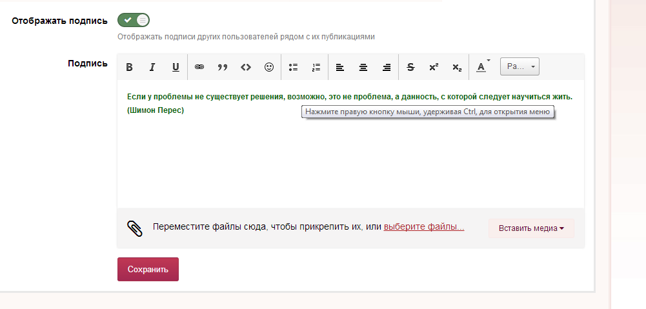Open the 'Вставить медиа' dropdown
Image resolution: width=646 pixels, height=309 pixels.
point(531,228)
